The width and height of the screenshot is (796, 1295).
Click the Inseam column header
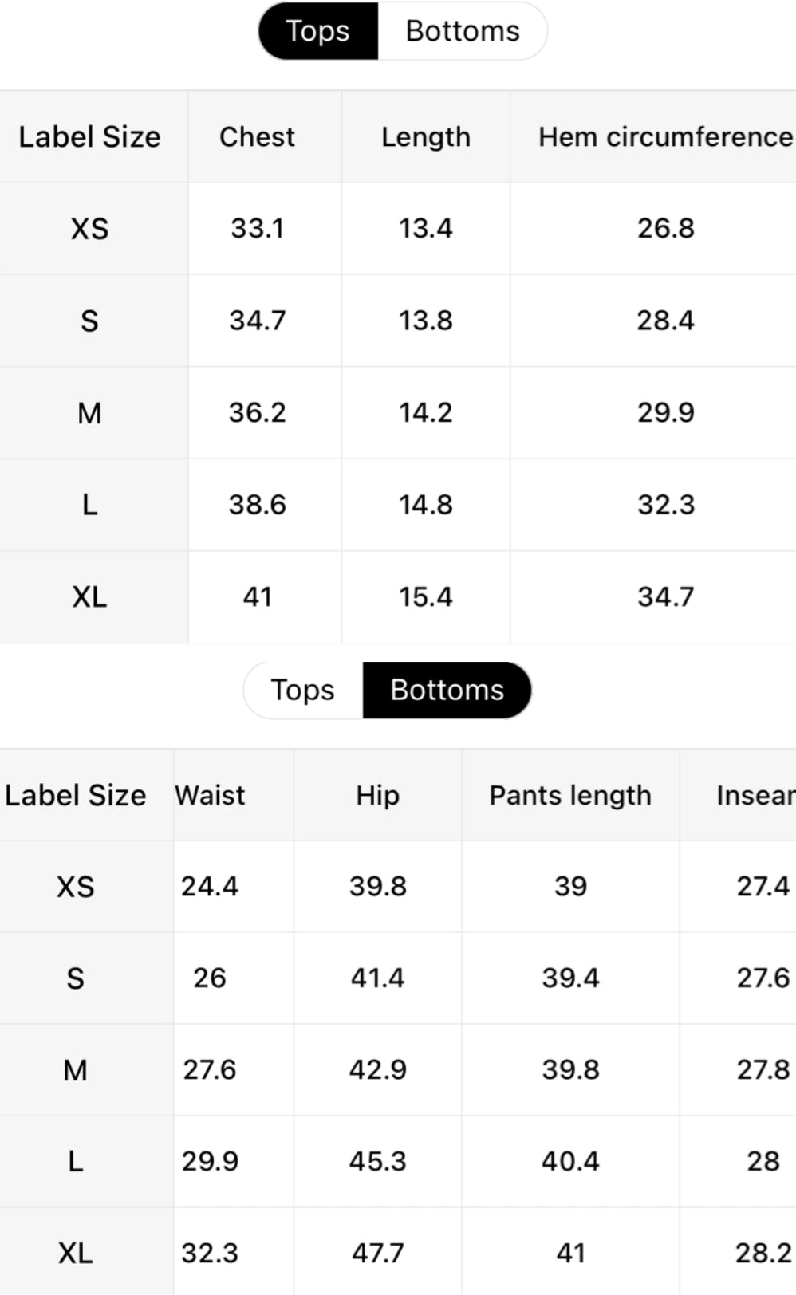[x=755, y=795]
